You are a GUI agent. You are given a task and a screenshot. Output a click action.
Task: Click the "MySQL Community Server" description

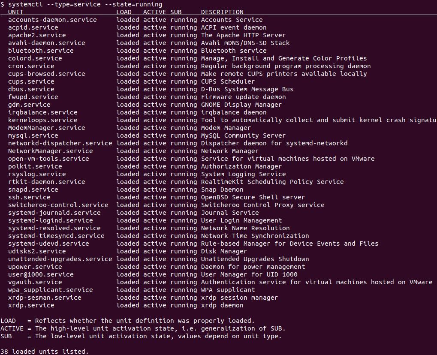(x=243, y=136)
